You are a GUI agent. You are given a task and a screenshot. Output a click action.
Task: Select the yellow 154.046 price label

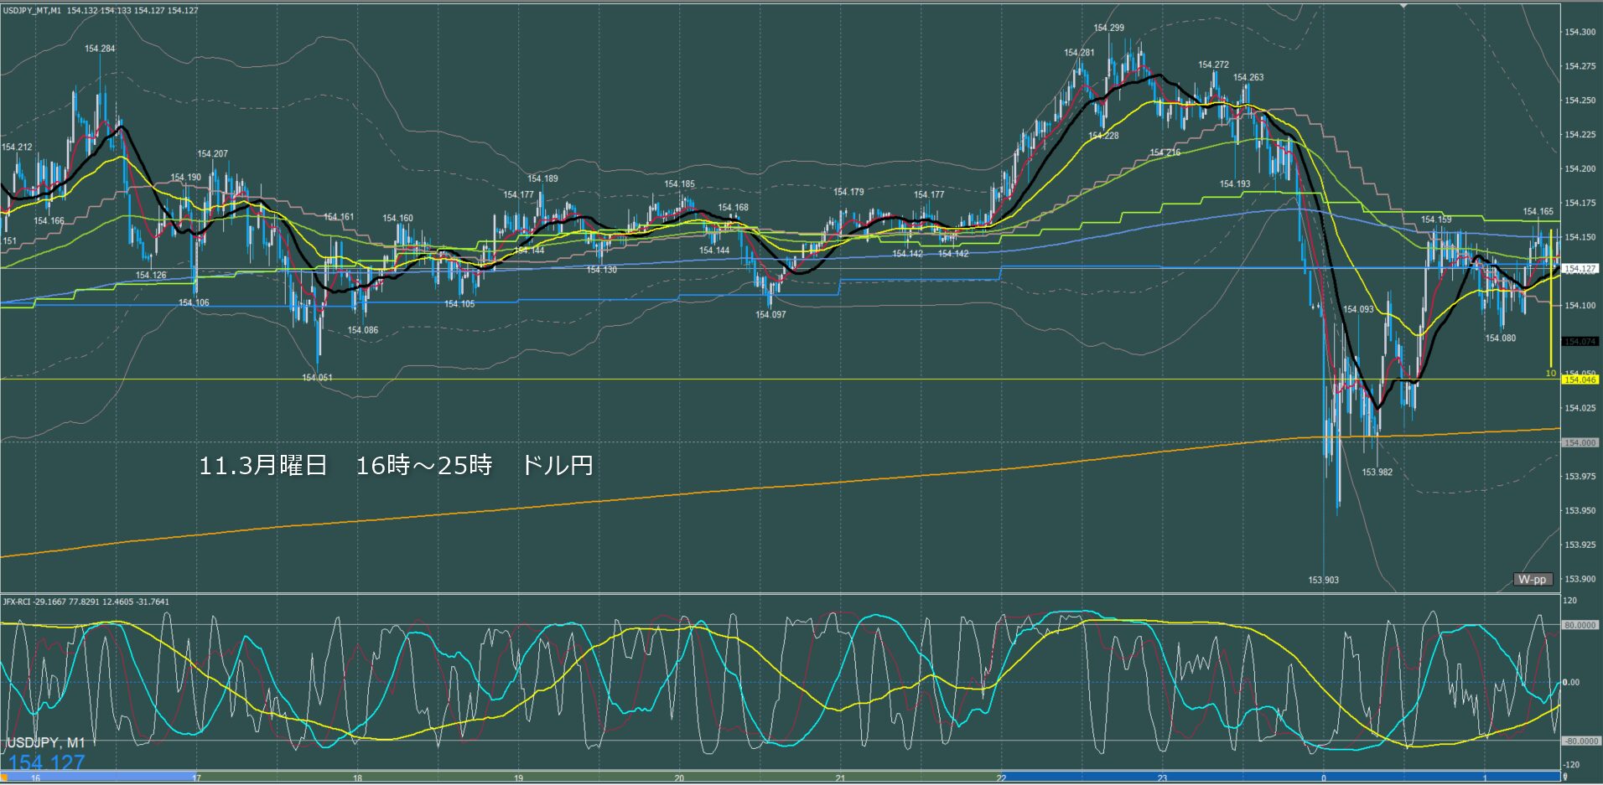click(x=1580, y=380)
